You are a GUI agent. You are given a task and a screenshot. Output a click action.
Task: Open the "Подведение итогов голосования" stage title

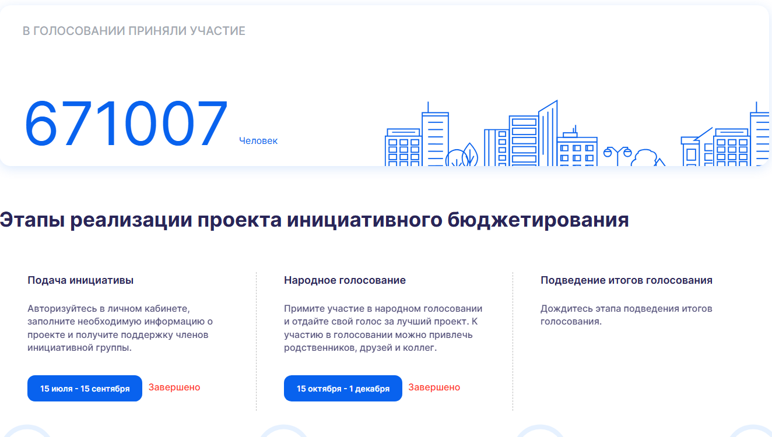point(626,280)
